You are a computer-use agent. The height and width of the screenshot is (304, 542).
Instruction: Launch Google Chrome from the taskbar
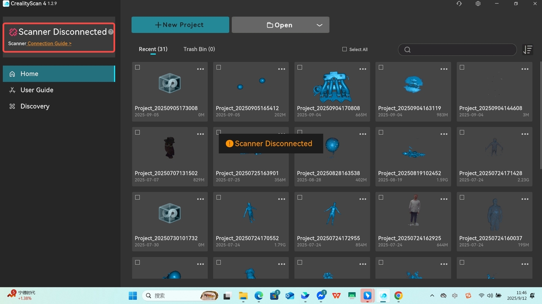click(398, 296)
